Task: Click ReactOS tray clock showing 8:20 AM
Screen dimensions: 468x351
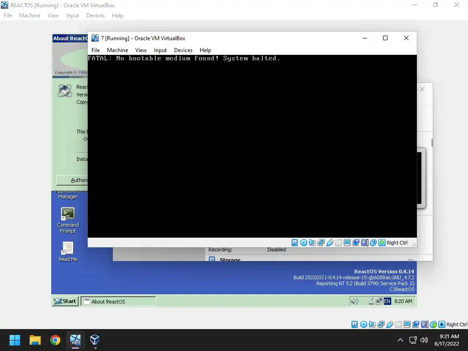Action: tap(403, 302)
